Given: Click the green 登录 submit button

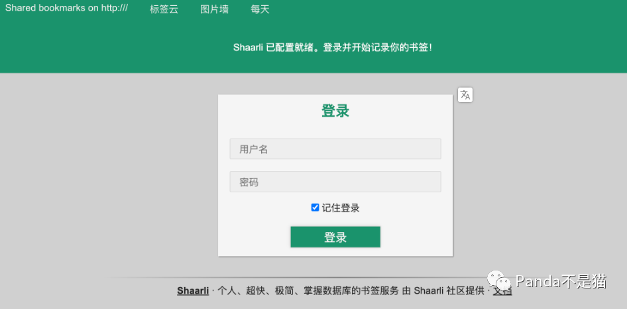Looking at the screenshot, I should [335, 237].
